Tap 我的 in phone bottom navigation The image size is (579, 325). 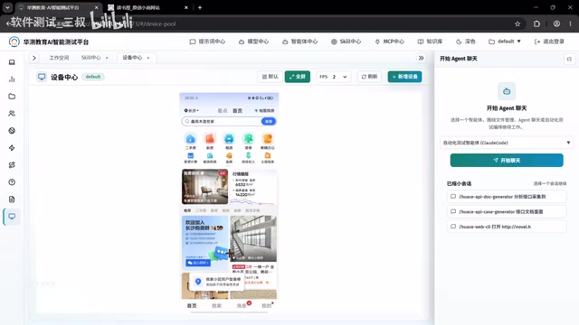point(266,306)
